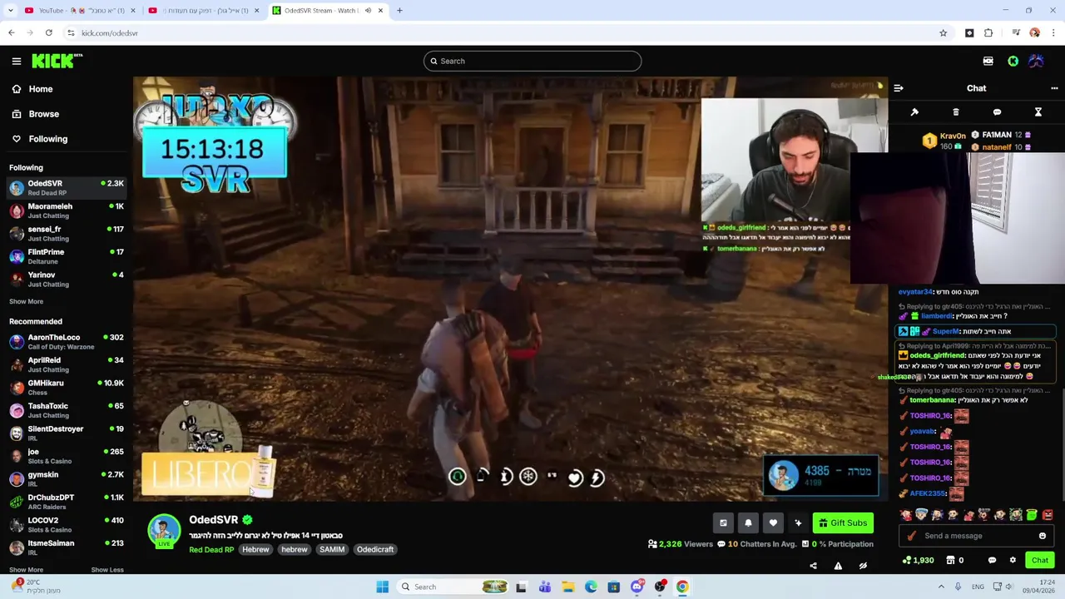
Task: Expand Show More under Recommended list
Action: coord(26,570)
